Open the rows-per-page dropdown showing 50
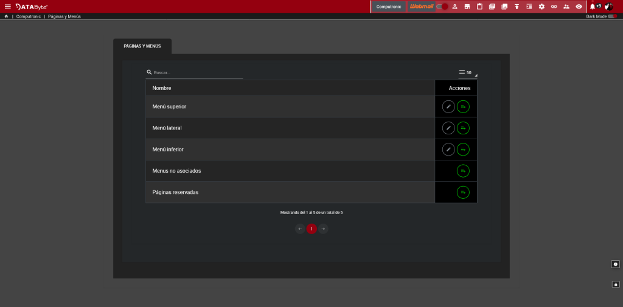This screenshot has width=623, height=307. [x=467, y=72]
